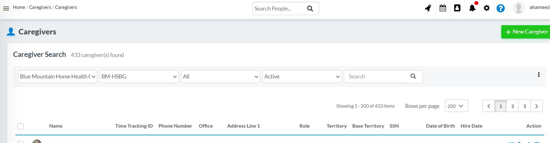Click the Home breadcrumb link
Viewport: 550px width, 143px height.
[x=19, y=7]
